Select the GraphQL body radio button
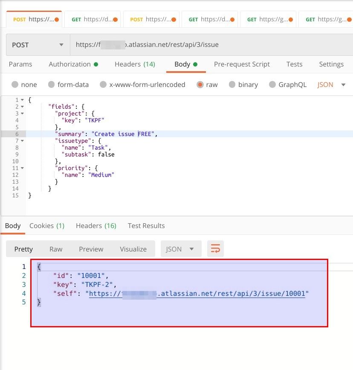 click(x=272, y=84)
